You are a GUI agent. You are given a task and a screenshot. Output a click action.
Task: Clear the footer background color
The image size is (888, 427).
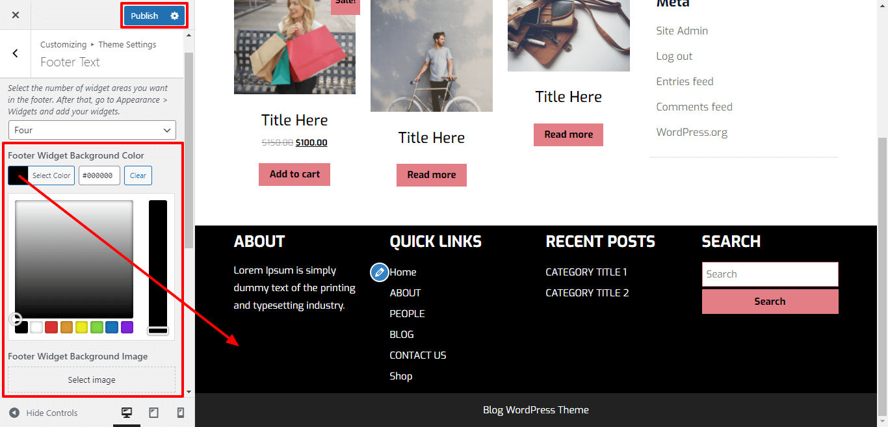pyautogui.click(x=138, y=175)
